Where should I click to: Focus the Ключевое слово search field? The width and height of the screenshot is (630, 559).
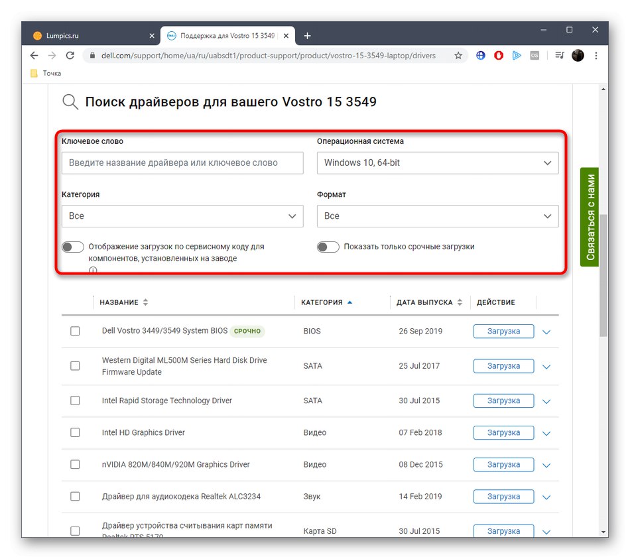[182, 162]
